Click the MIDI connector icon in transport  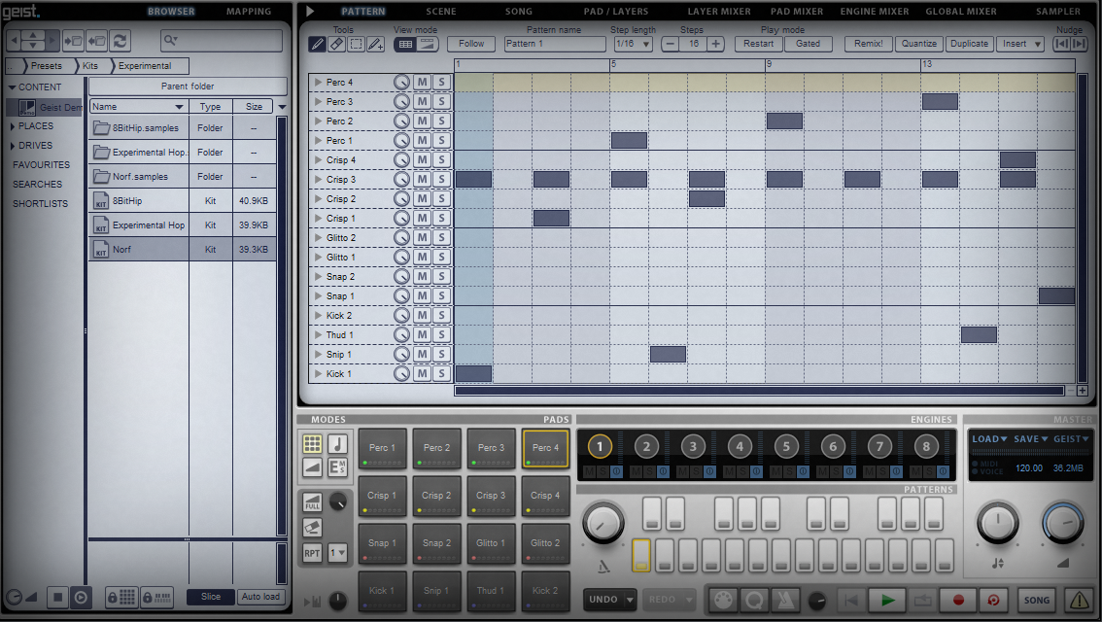(x=722, y=601)
